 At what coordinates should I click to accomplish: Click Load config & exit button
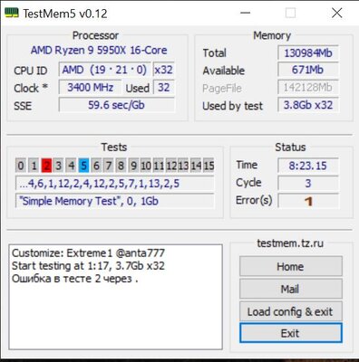pyautogui.click(x=291, y=311)
